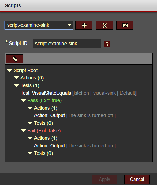Image resolution: width=157 pixels, height=185 pixels.
Task: Click the question mark help icon
Action: (107, 44)
